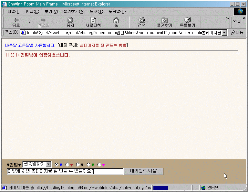Open the 즐겨찾기 favorites toolbar button
Viewport: 248px width, 192px height.
click(164, 22)
